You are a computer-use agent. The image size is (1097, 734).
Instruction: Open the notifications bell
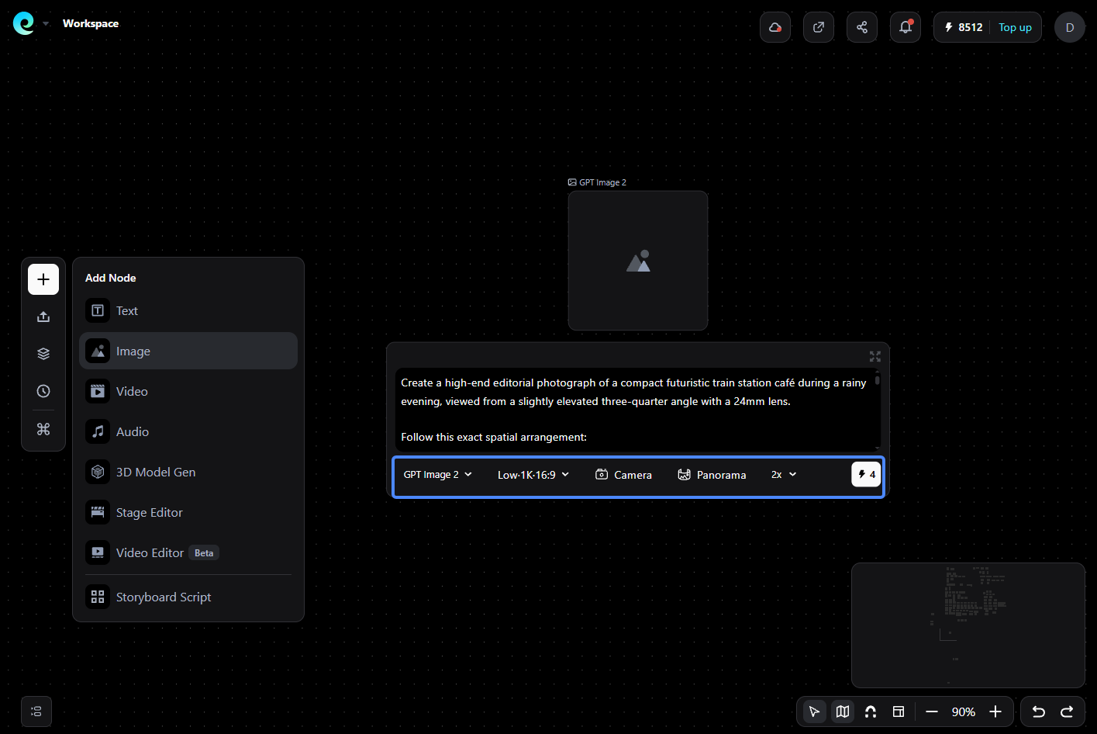906,27
